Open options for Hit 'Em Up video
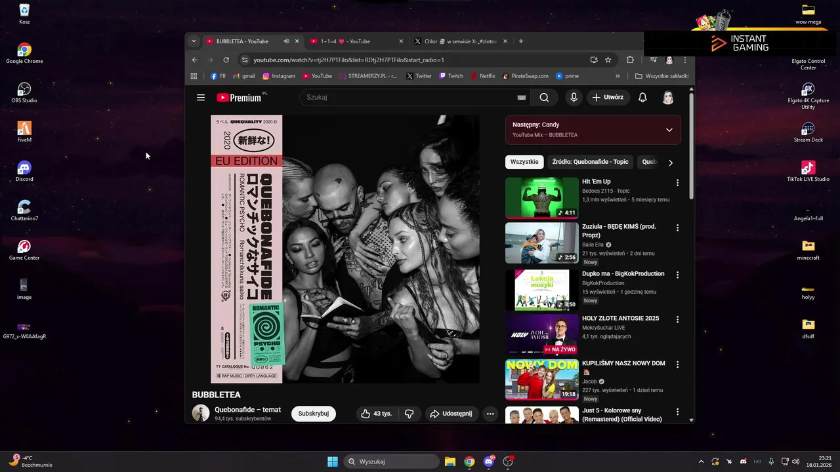Screen dimensions: 840x472 tap(678, 183)
